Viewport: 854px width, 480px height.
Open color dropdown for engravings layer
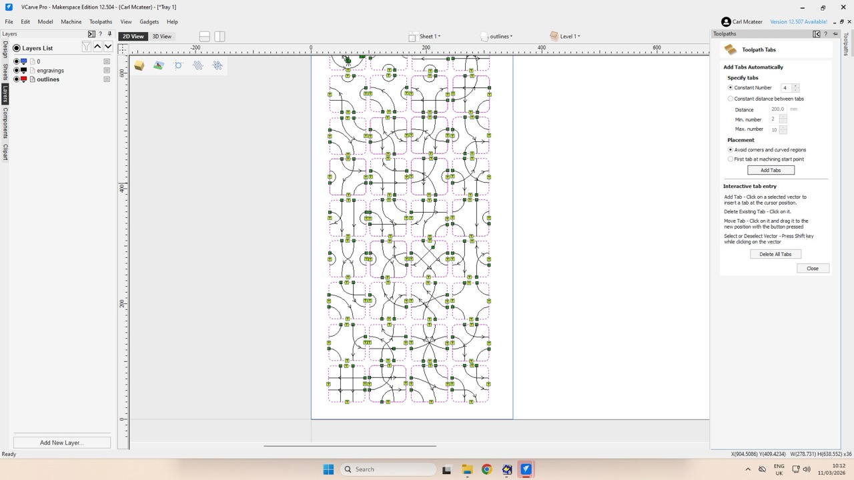(x=24, y=70)
